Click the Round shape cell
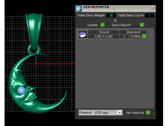The height and width of the screenshot is (126, 168). [x=104, y=32]
